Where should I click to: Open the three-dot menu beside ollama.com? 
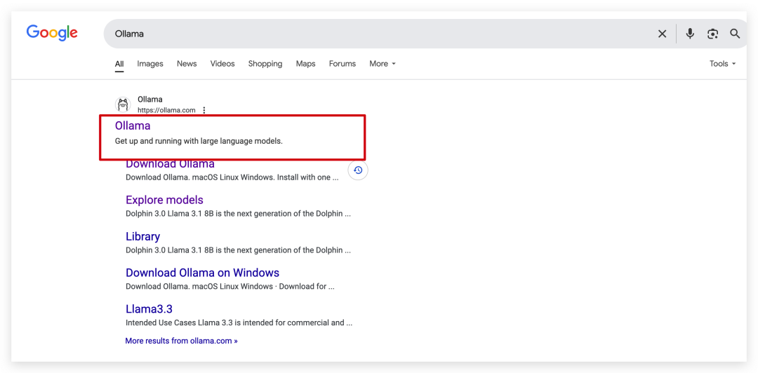(x=204, y=110)
